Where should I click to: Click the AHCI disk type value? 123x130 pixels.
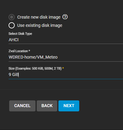coord(14,40)
